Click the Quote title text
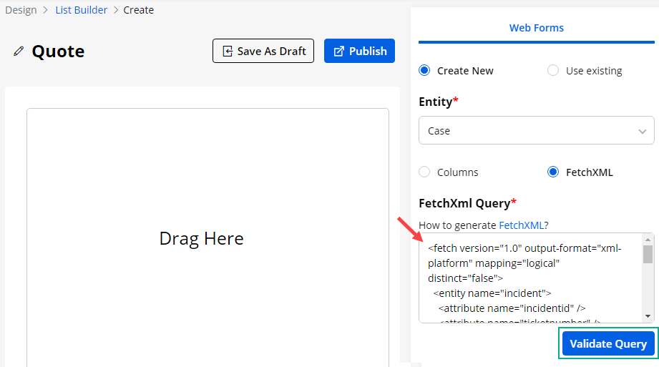This screenshot has width=659, height=367. coord(58,52)
